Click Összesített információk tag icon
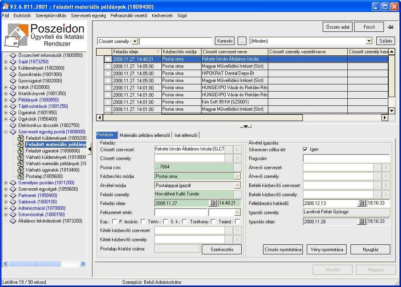401x287 pixels. click(x=13, y=55)
